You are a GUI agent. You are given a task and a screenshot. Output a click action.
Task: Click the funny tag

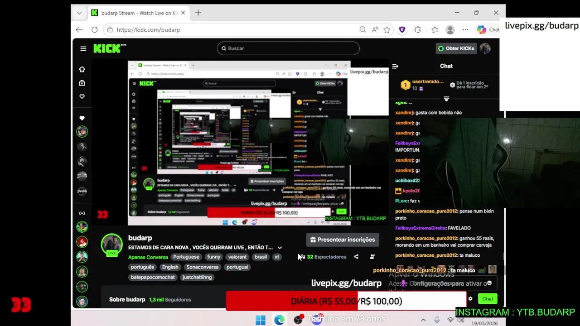pyautogui.click(x=213, y=257)
